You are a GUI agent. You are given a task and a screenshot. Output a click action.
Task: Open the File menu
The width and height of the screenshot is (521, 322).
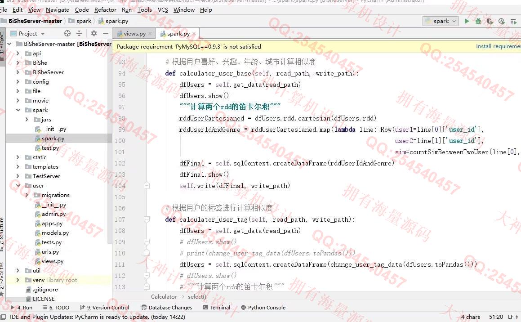click(x=3, y=9)
